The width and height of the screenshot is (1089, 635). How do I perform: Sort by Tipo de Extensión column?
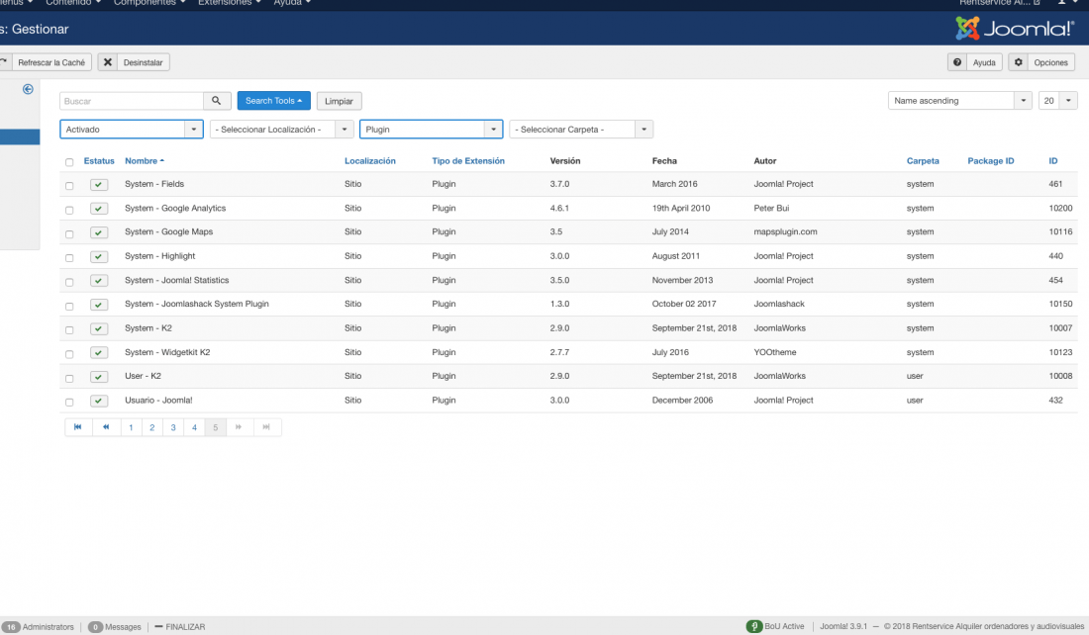[468, 161]
